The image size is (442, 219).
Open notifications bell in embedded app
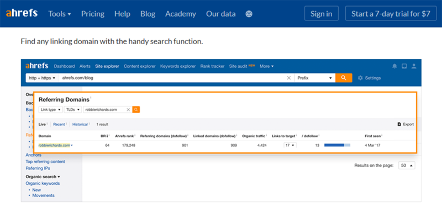pos(394,66)
